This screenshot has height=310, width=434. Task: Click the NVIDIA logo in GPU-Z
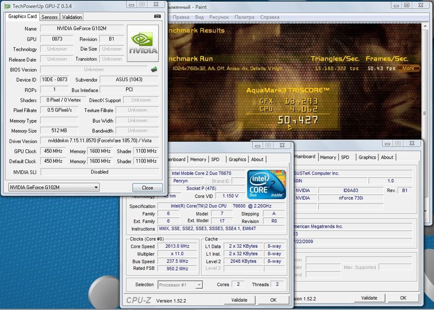tap(143, 43)
